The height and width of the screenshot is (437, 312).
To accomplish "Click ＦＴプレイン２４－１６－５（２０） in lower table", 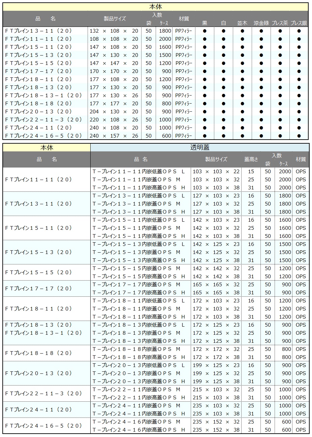I will tap(43, 426).
